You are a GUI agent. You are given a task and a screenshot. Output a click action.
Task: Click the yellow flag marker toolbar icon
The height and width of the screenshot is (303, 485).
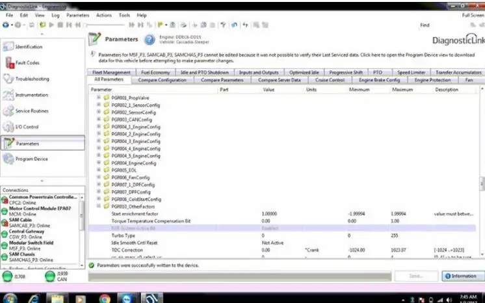[x=160, y=25]
